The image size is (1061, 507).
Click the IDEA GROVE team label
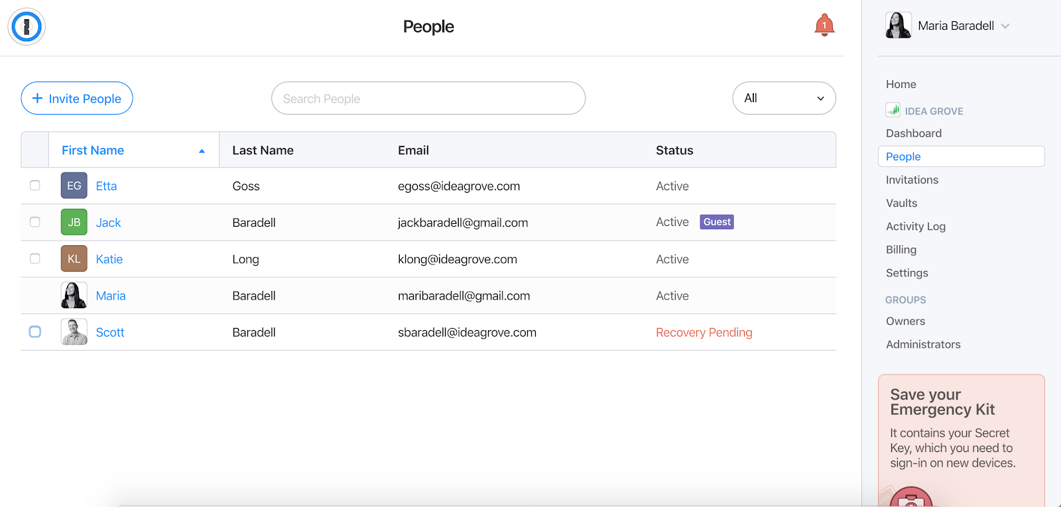[934, 111]
